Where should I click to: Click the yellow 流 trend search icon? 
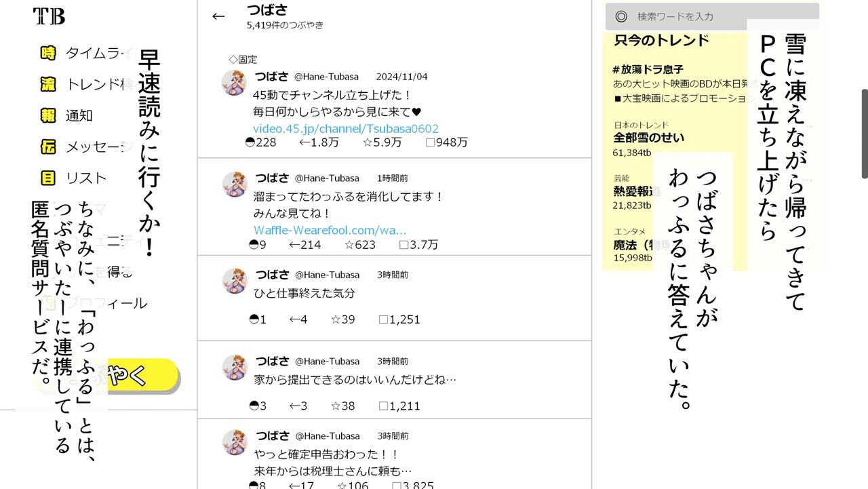click(48, 84)
